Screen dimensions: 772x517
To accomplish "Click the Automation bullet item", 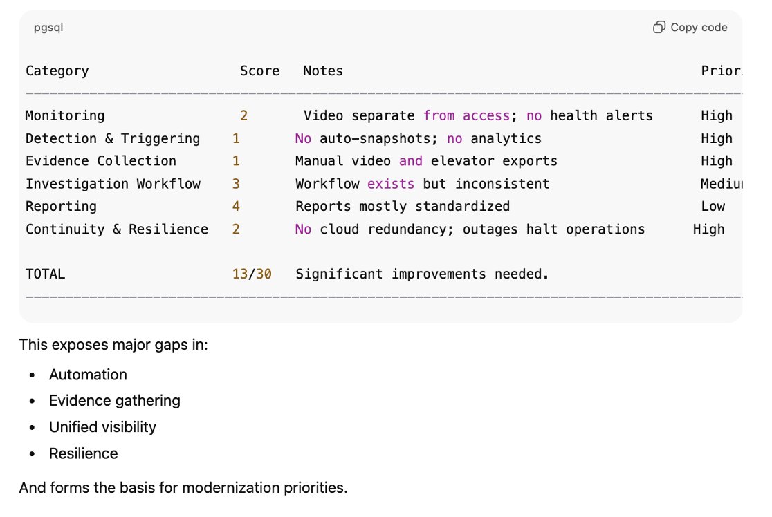I will 88,375.
